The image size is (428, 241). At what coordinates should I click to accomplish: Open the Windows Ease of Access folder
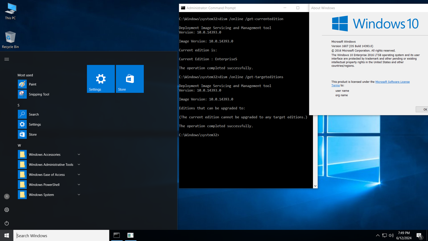point(49,175)
